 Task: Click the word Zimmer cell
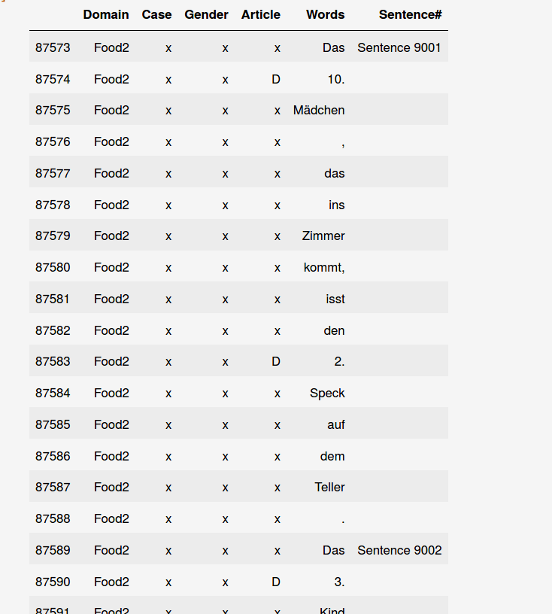click(323, 236)
